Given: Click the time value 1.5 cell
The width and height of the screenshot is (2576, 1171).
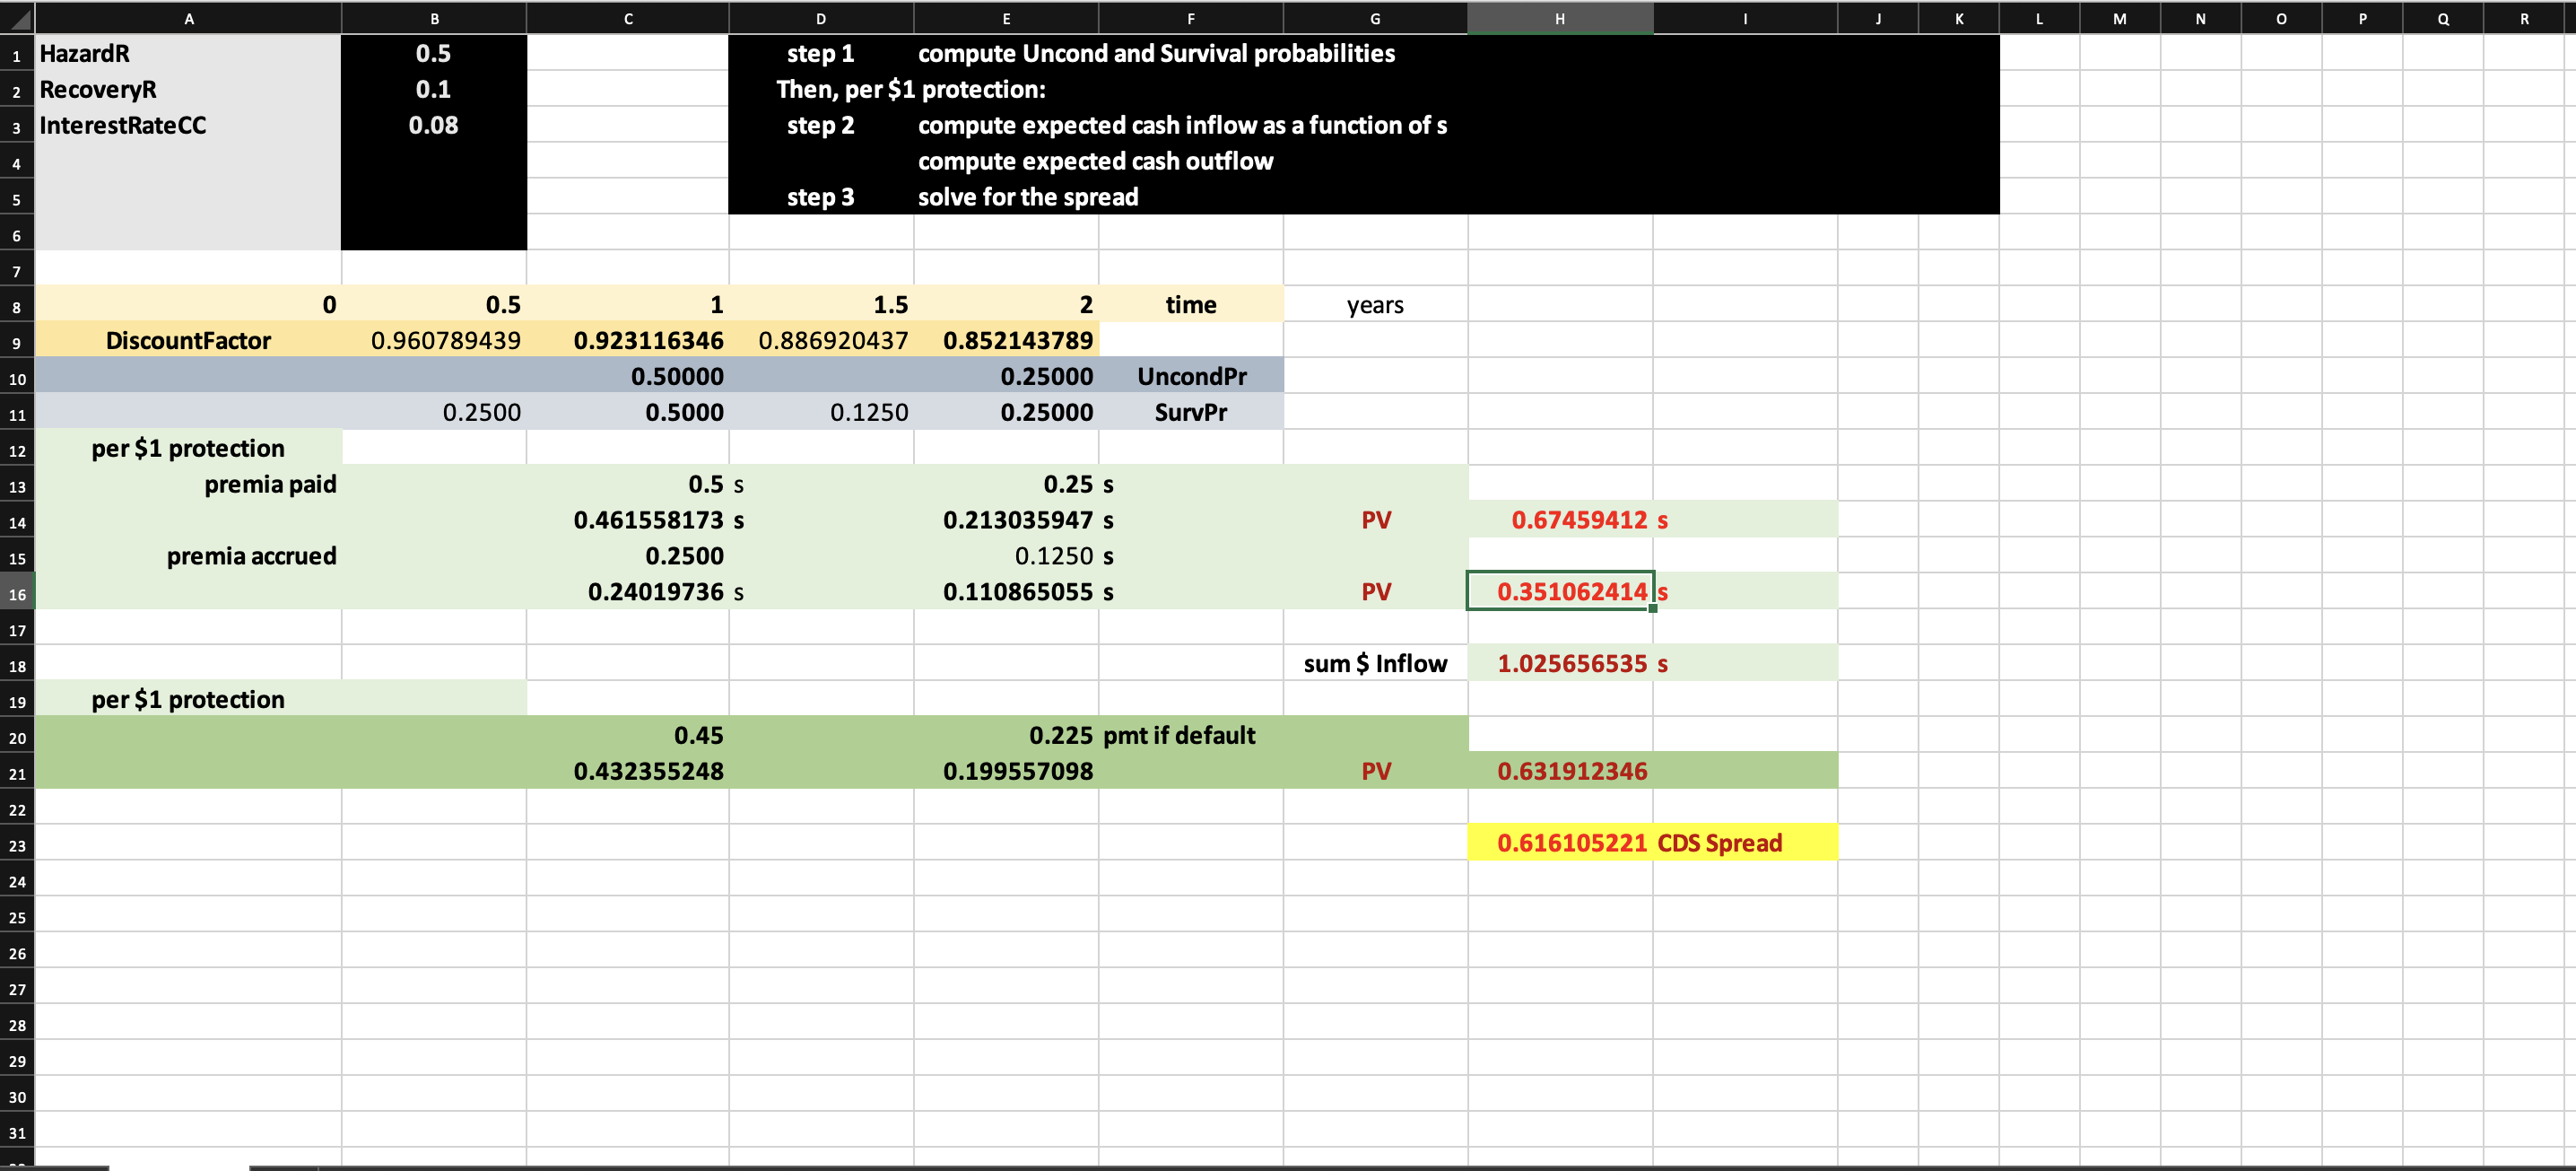Looking at the screenshot, I should coord(820,304).
